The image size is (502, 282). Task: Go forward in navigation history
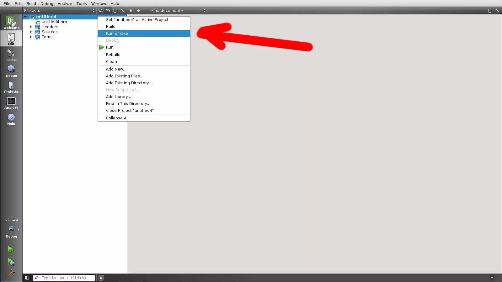coord(138,11)
